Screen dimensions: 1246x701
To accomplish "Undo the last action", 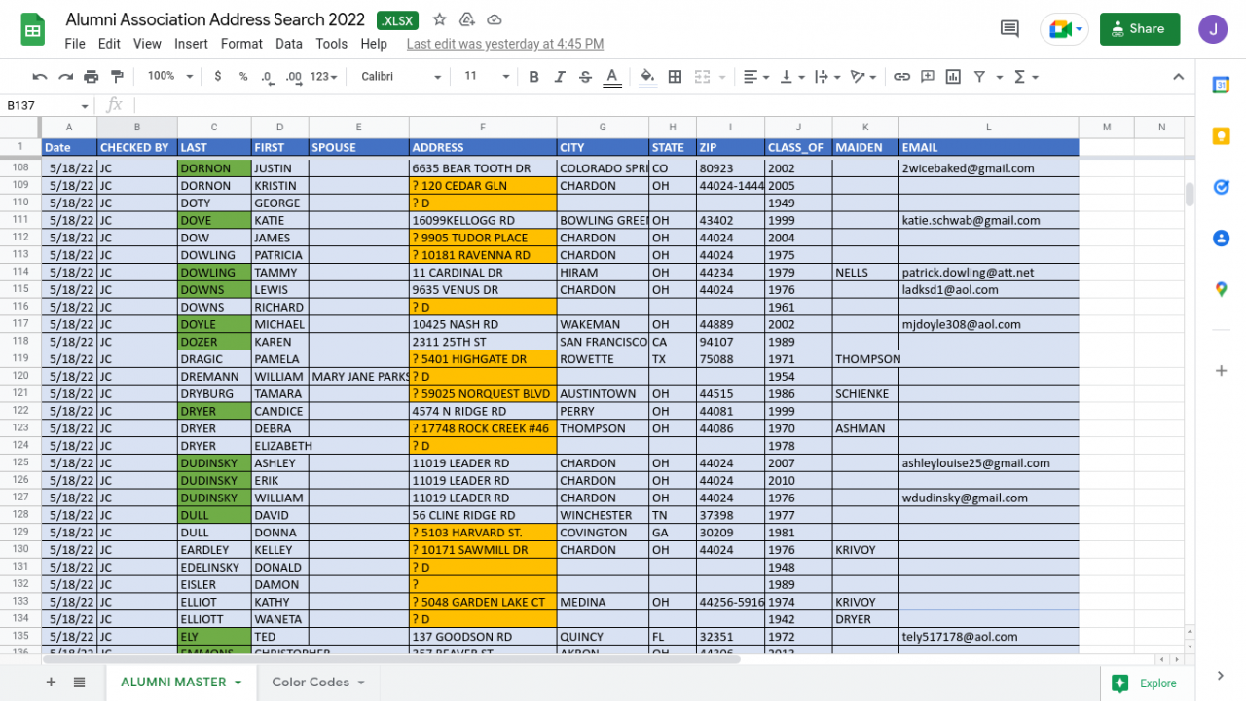I will [40, 77].
